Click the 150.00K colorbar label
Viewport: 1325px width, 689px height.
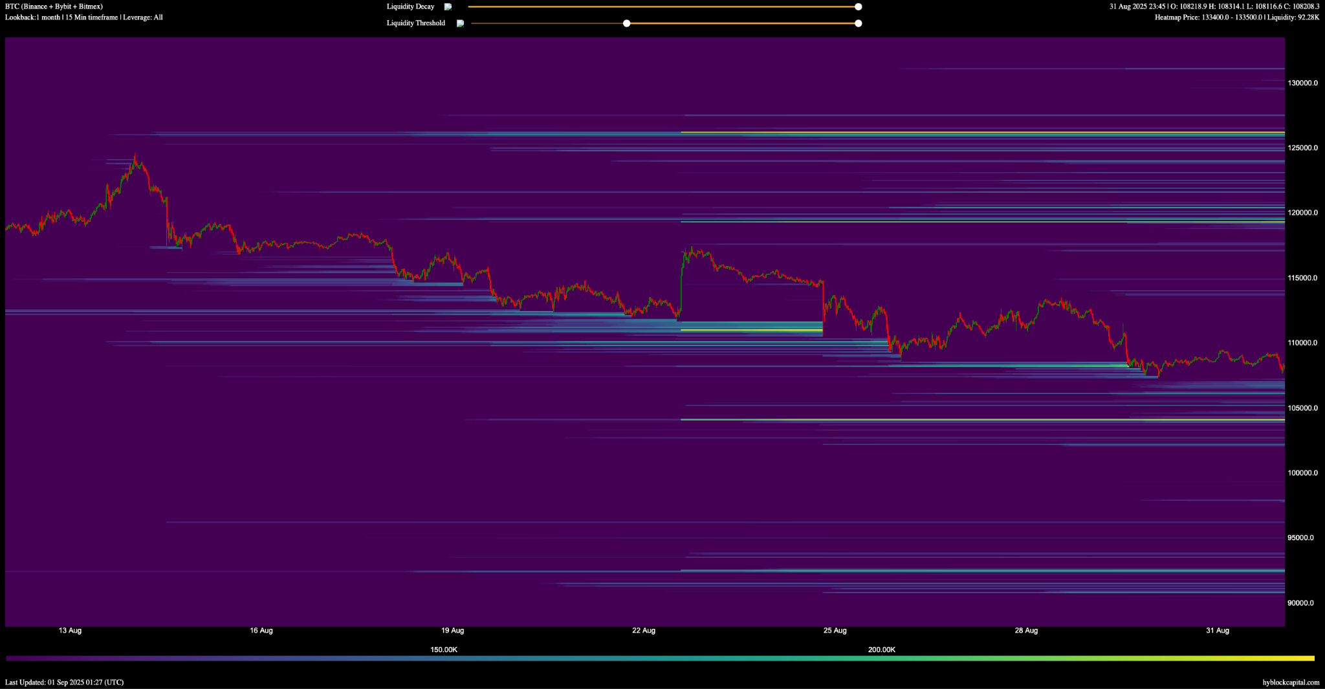pos(443,650)
